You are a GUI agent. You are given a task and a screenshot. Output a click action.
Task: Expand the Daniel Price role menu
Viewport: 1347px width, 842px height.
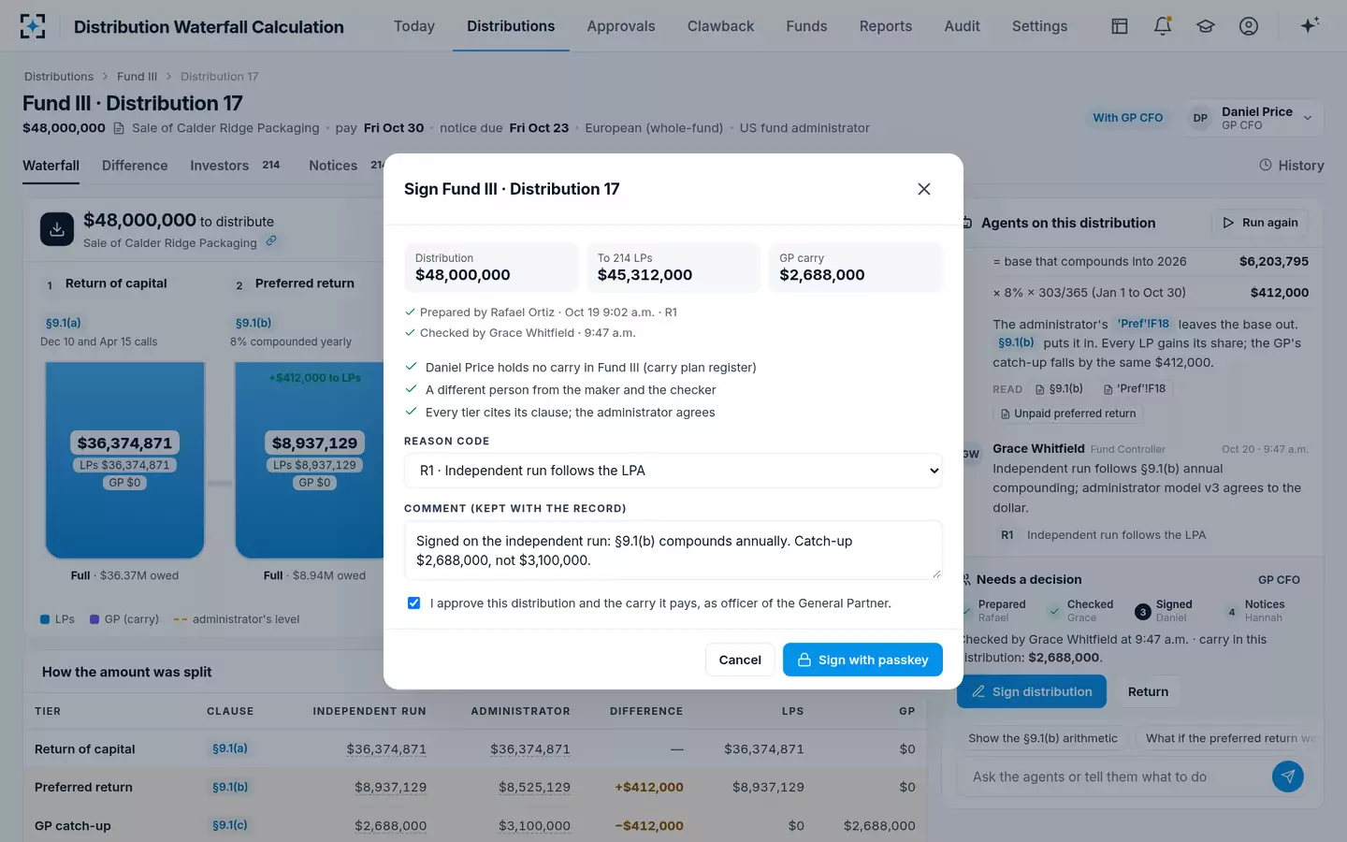1253,118
